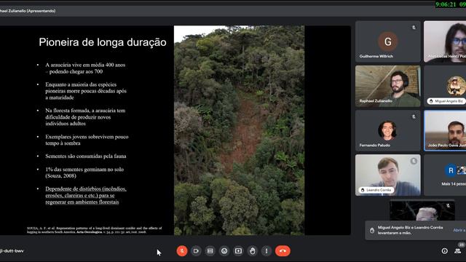Screen dimensions: 466x262
Task: Select João Paulo Gava video tile
Action: (x=445, y=131)
